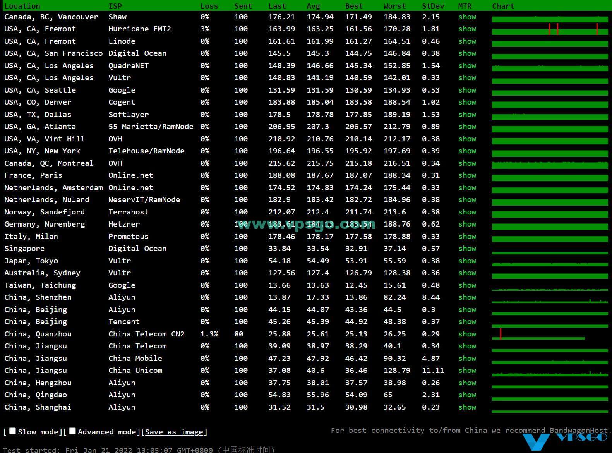This screenshot has width=612, height=453.
Task: Show MTR for Nuland WeservIT/RamNode
Action: (467, 200)
